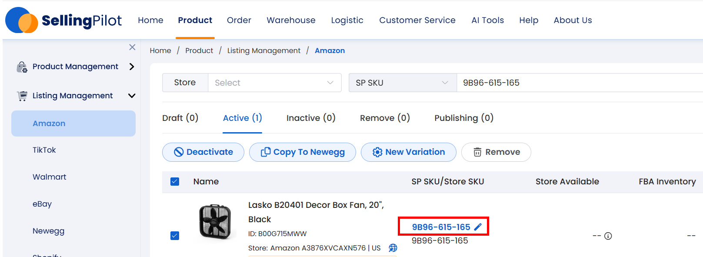Screen dimensions: 703x257
Task: Switch to the Draft (0) tab
Action: pyautogui.click(x=180, y=118)
